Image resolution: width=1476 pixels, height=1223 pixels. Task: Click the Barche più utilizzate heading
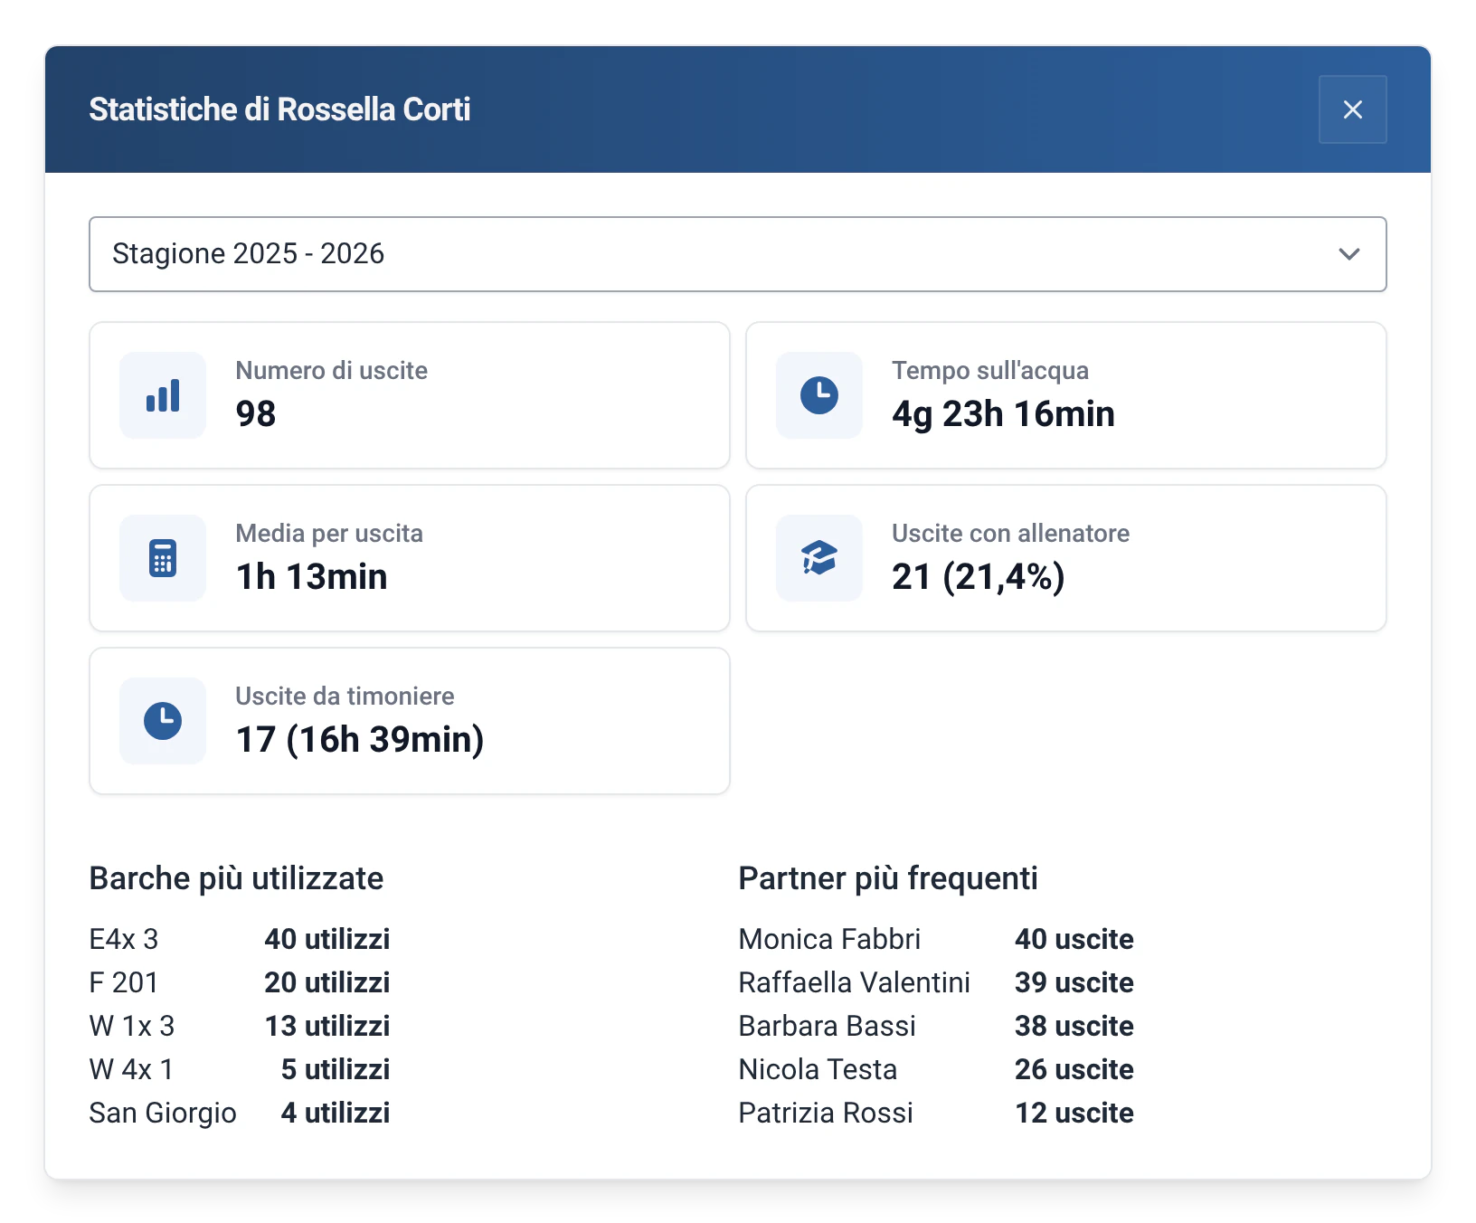[236, 878]
